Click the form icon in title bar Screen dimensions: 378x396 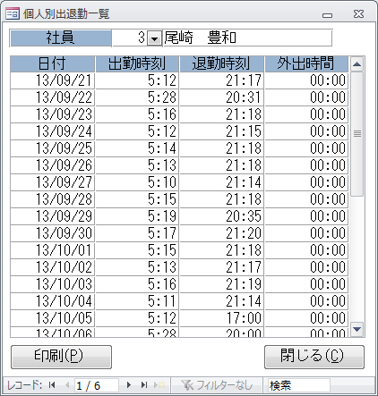pyautogui.click(x=13, y=13)
